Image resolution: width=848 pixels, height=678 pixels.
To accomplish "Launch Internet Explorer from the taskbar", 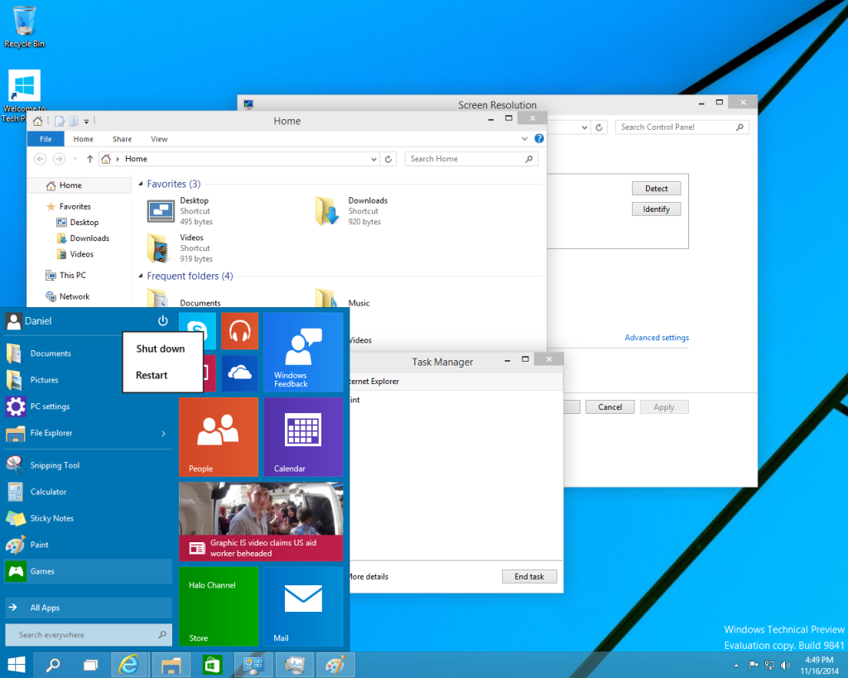I will (129, 664).
